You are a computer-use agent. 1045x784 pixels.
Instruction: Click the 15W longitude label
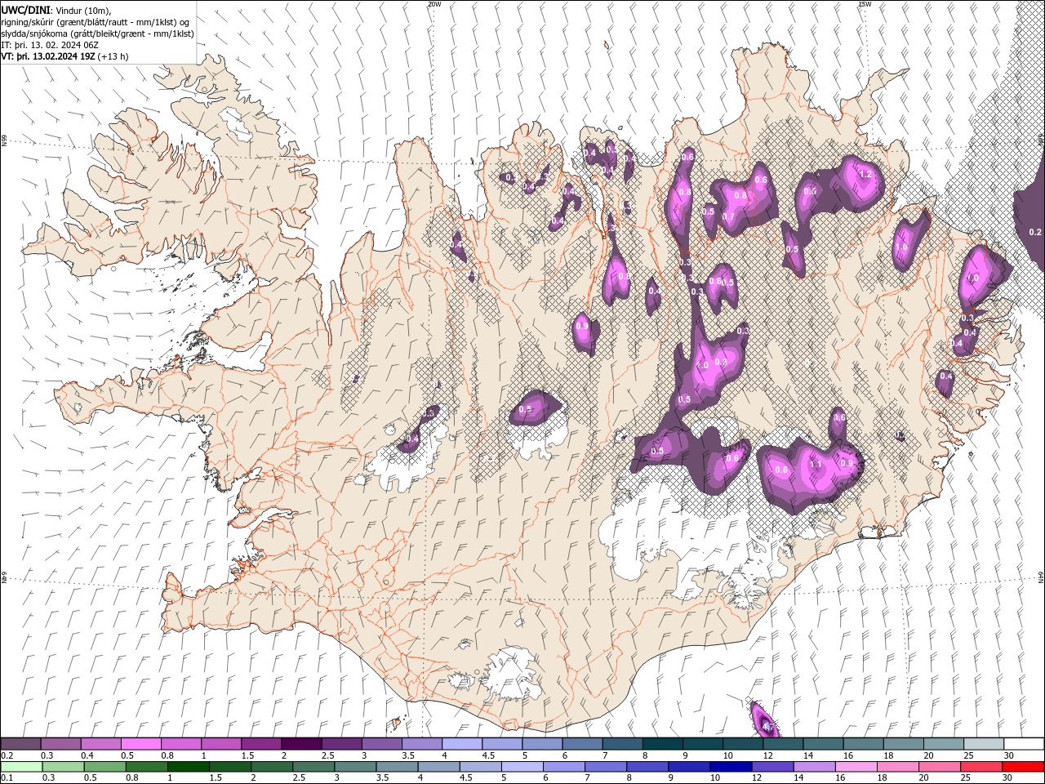pyautogui.click(x=865, y=4)
